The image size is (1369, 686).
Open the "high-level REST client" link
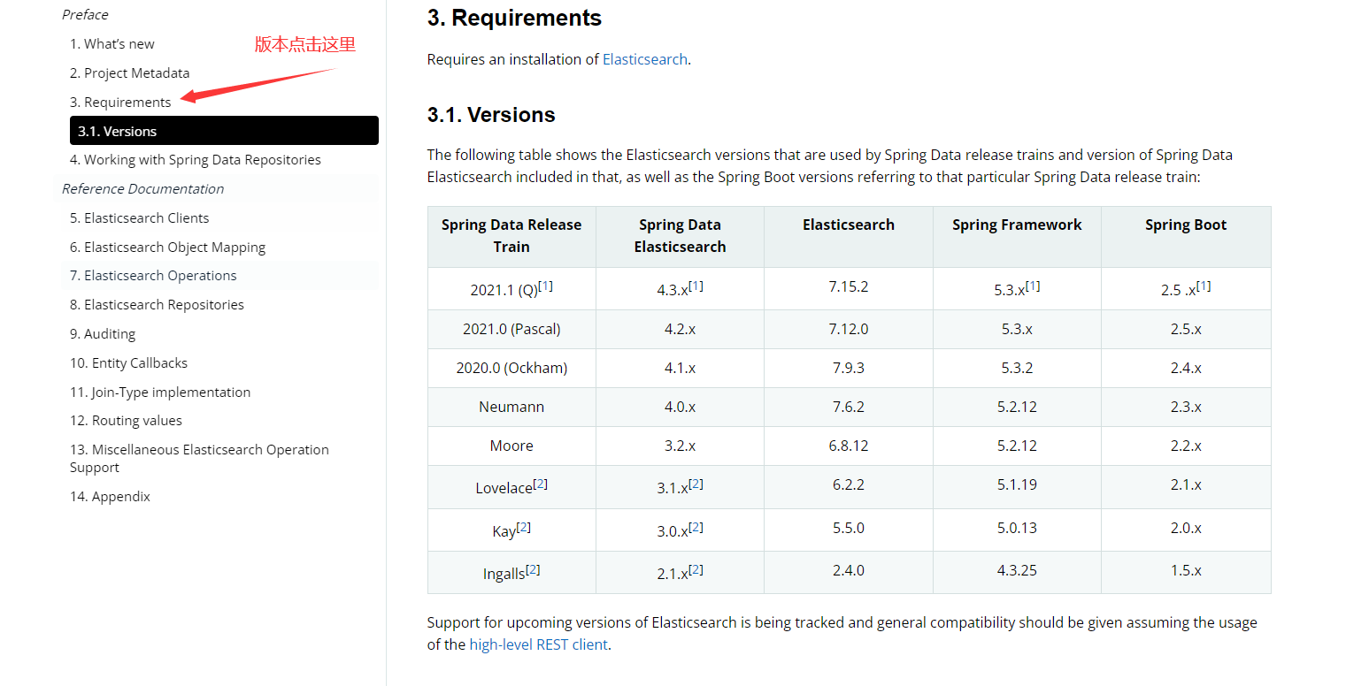[538, 644]
